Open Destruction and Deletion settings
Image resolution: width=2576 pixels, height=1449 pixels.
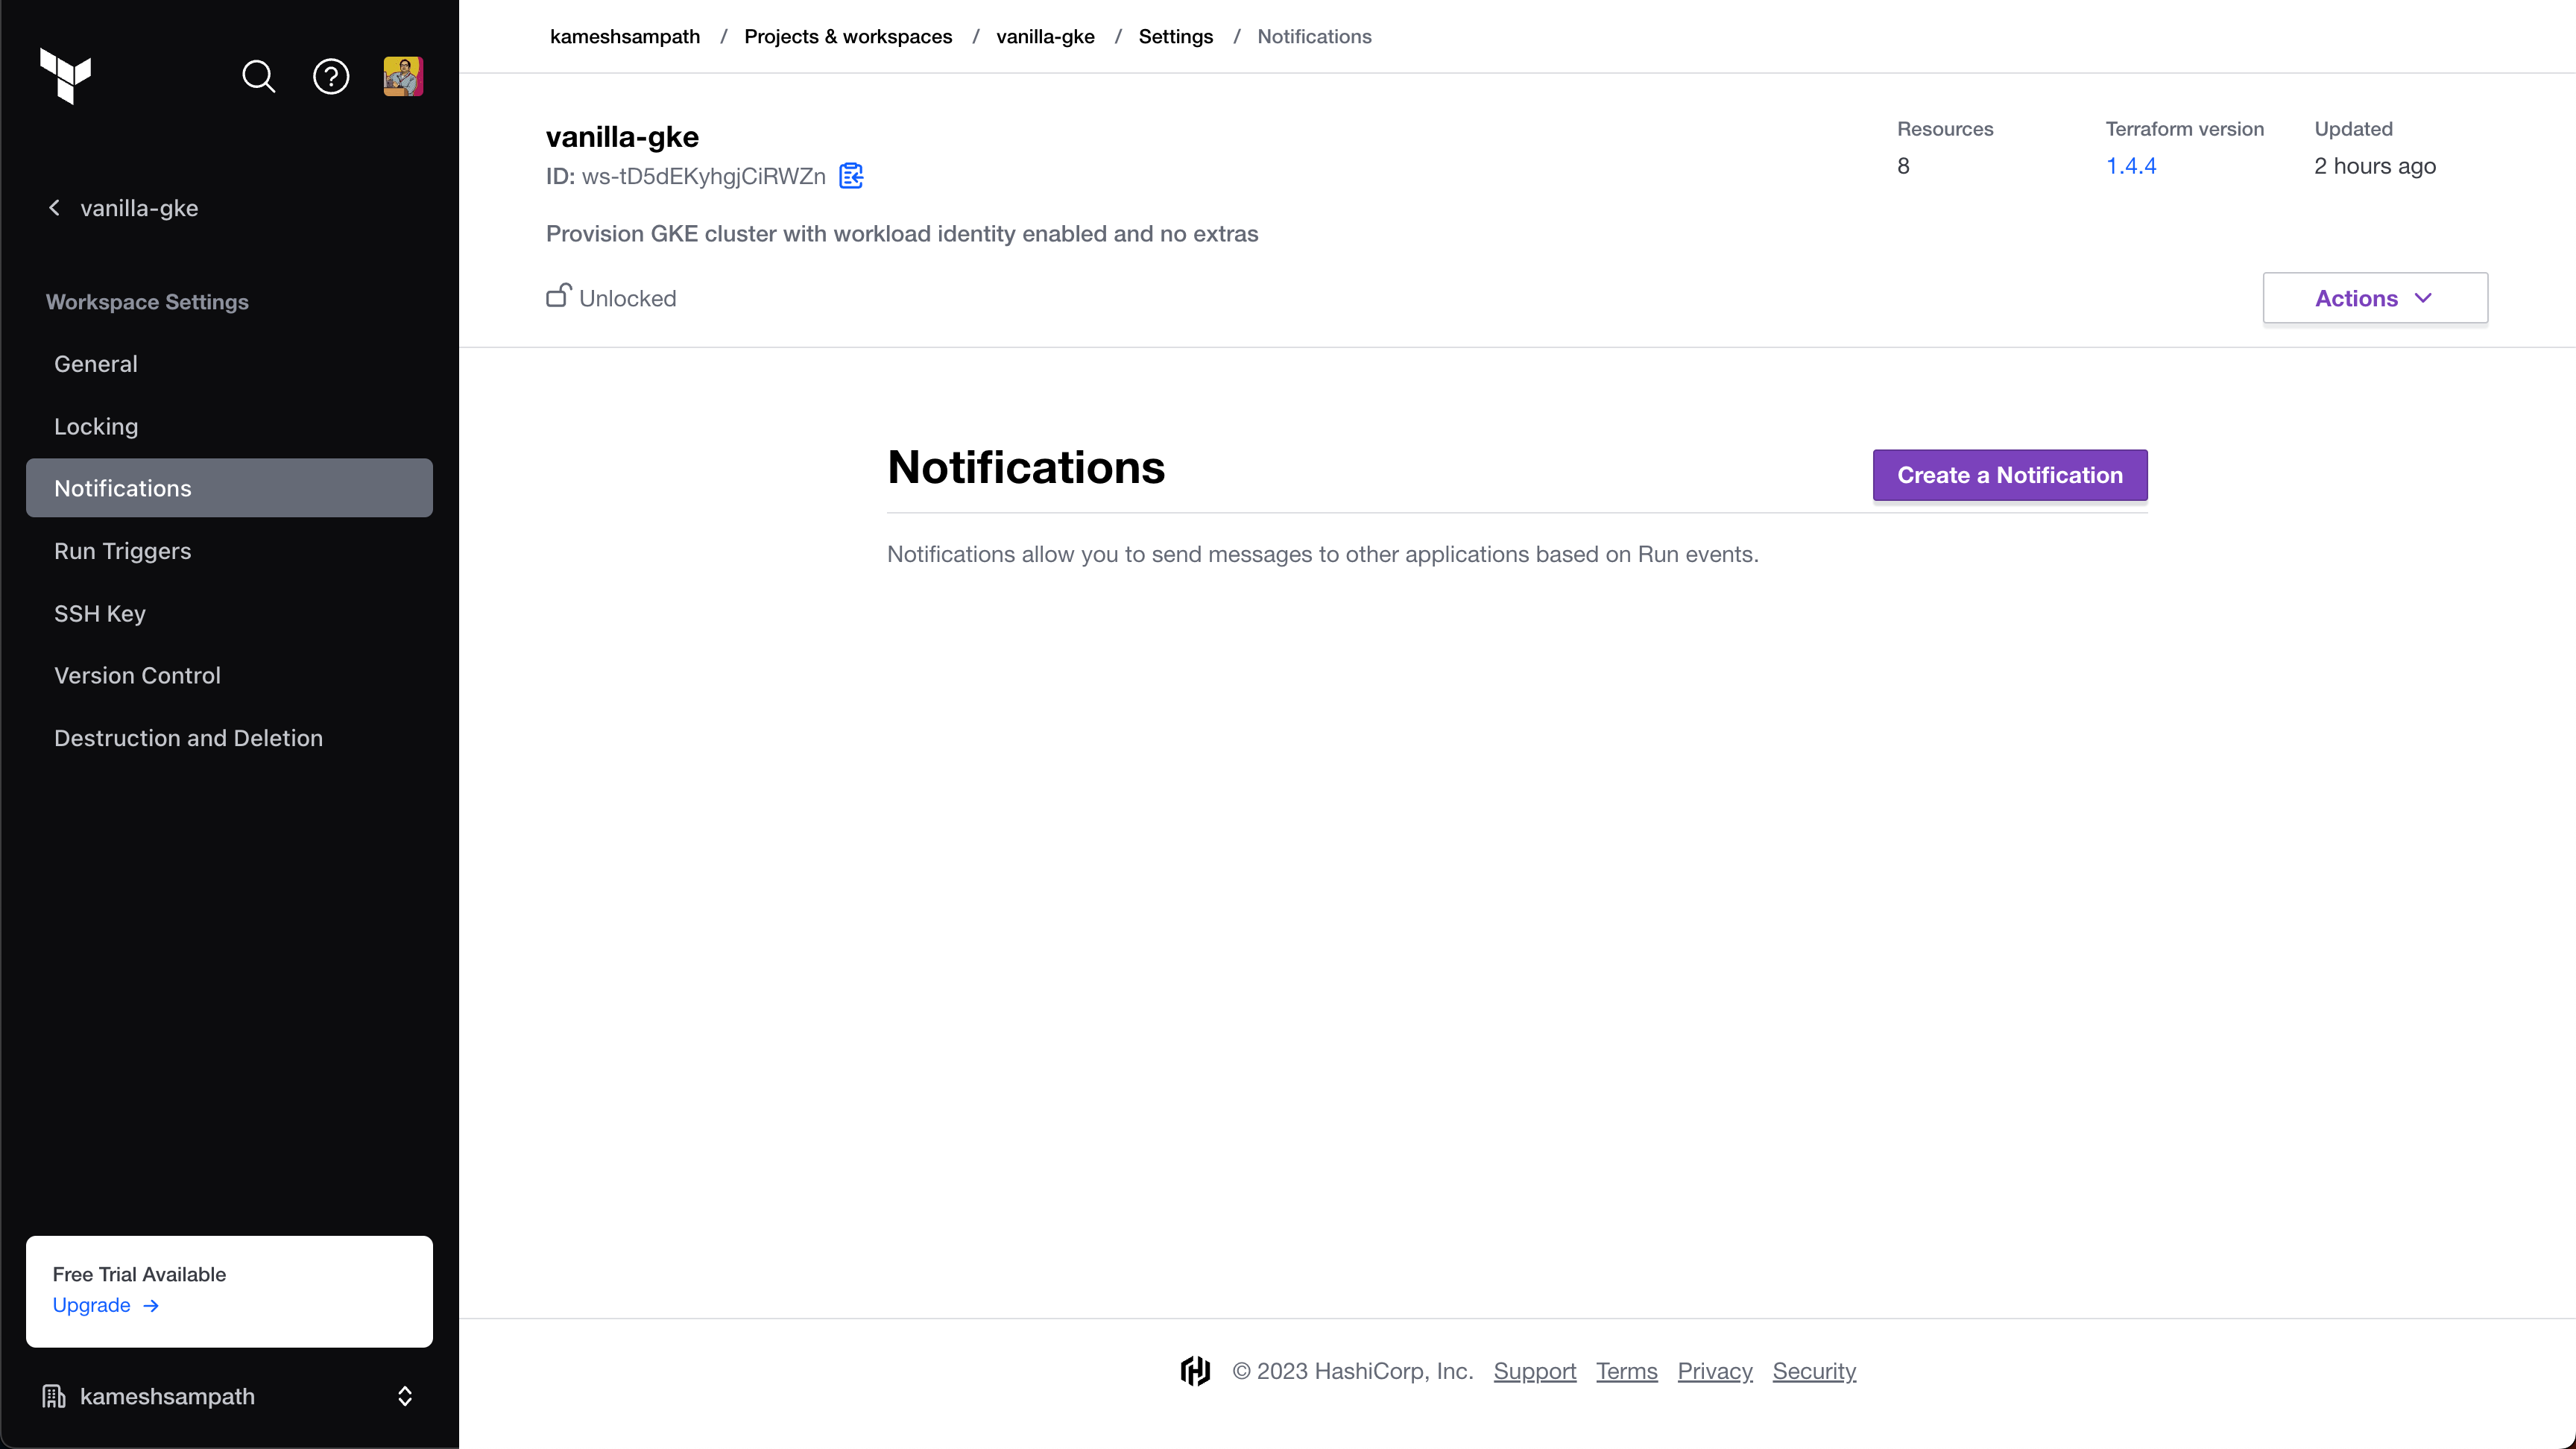pos(188,738)
